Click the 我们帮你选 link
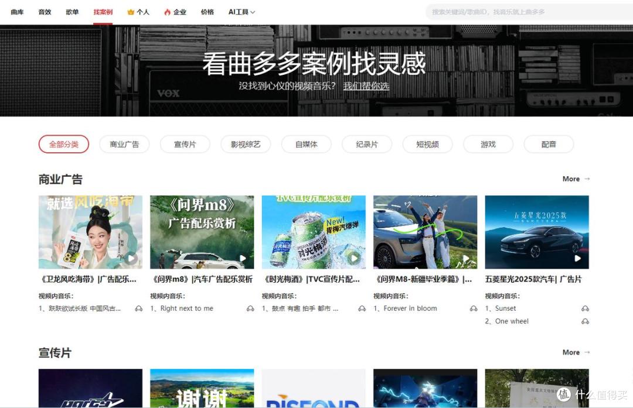Viewport: 633px width, 408px height. (x=366, y=86)
